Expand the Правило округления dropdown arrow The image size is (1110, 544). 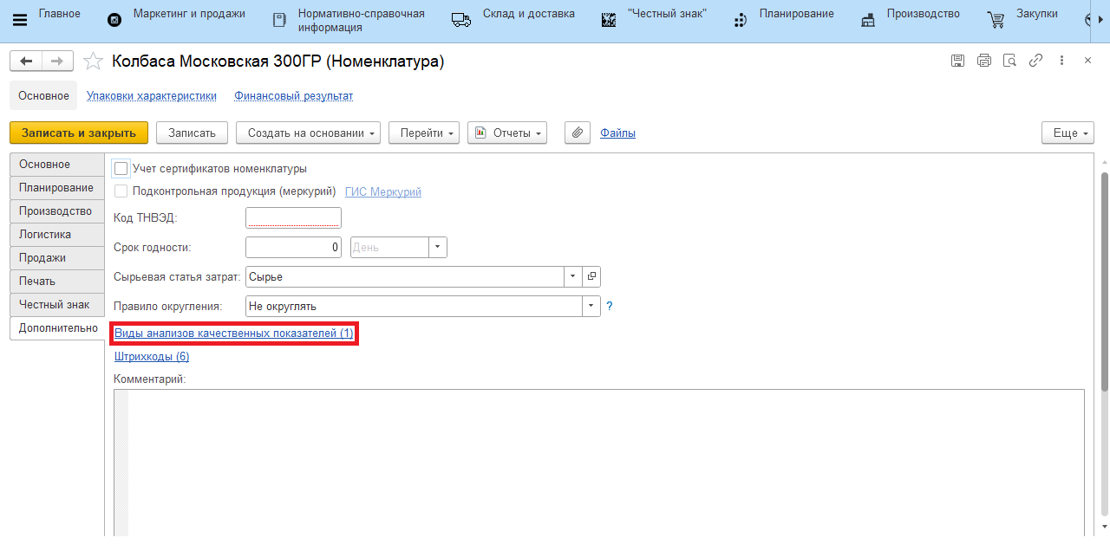pyautogui.click(x=592, y=306)
